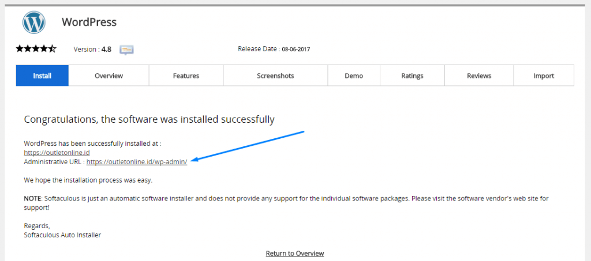Screen dimensions: 591x261
Task: Click the WordPress title text
Action: point(89,22)
